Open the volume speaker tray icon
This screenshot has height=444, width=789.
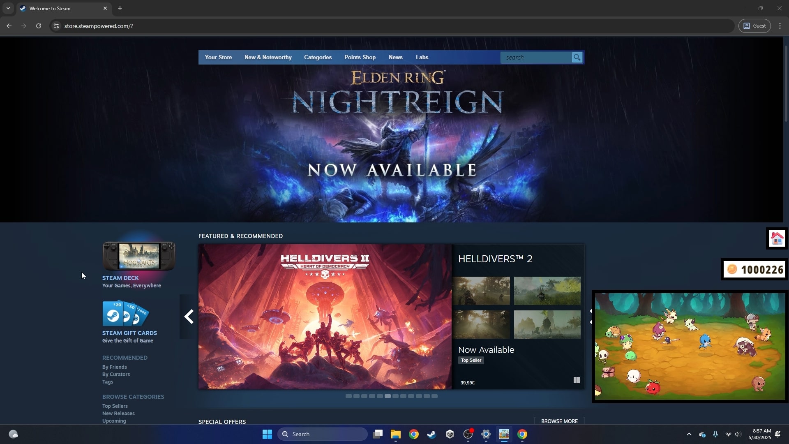[x=738, y=434]
